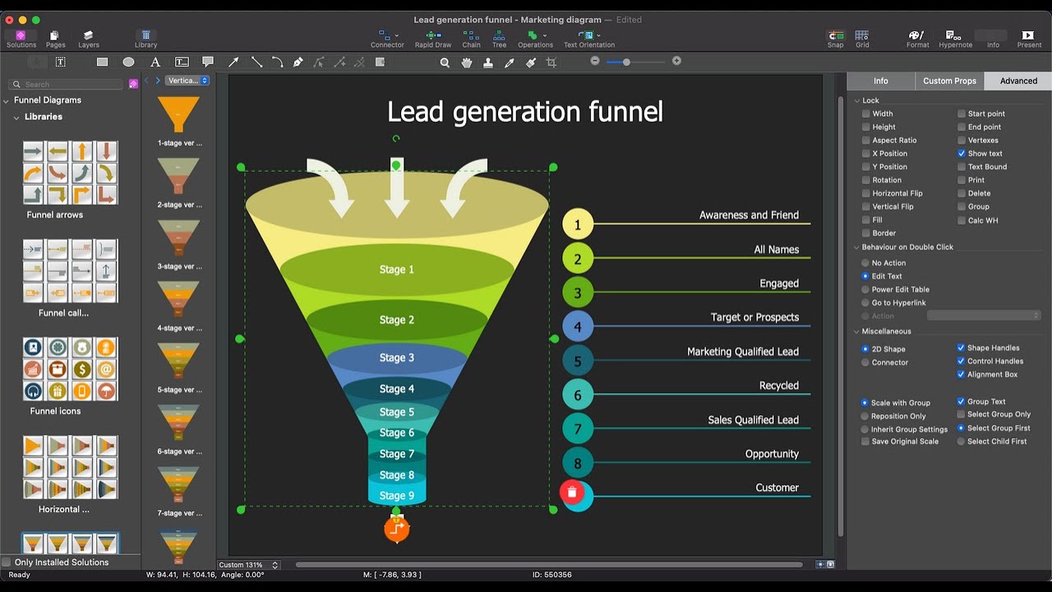Viewport: 1052px width, 592px height.
Task: Select the callout speech bubble tool
Action: point(208,62)
